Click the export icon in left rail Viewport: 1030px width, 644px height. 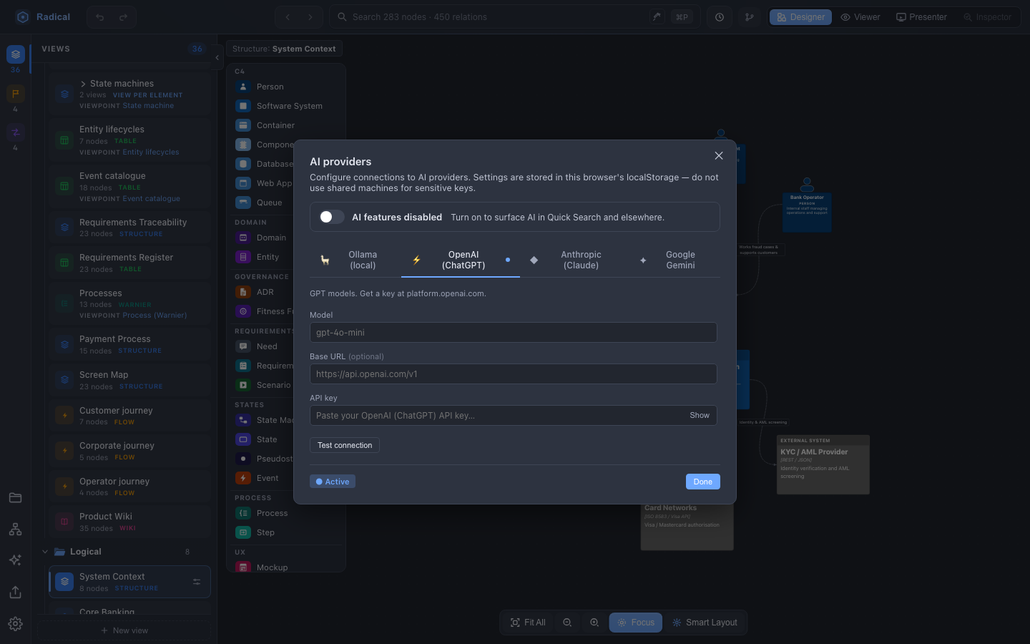15,592
